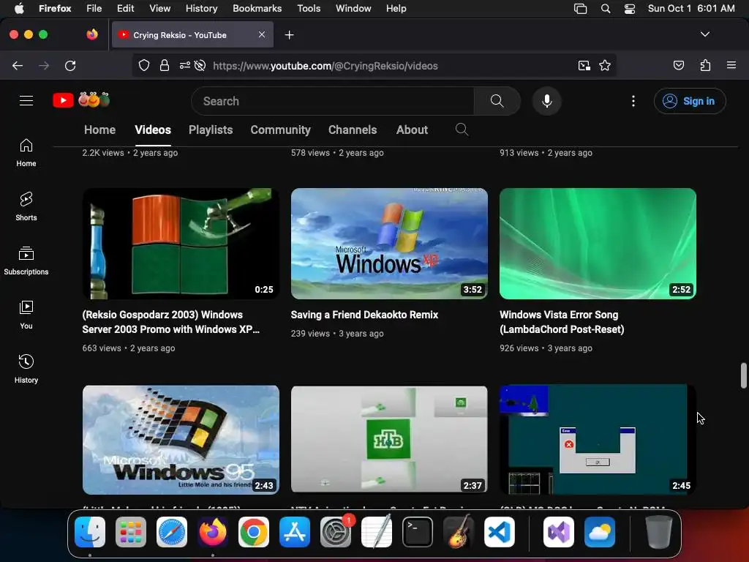749x562 pixels.
Task: Open the You section in sidebar
Action: pos(26,315)
